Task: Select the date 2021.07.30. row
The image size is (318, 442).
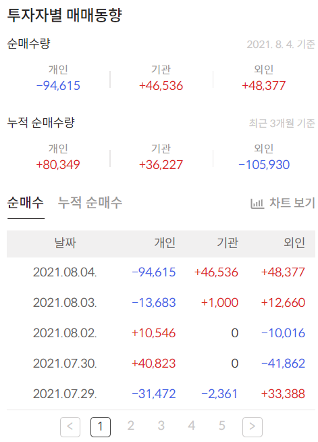Action: pyautogui.click(x=161, y=364)
